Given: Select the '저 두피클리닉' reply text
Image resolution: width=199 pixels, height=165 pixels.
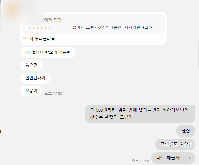Looking at the screenshot, I should (x=42, y=39).
